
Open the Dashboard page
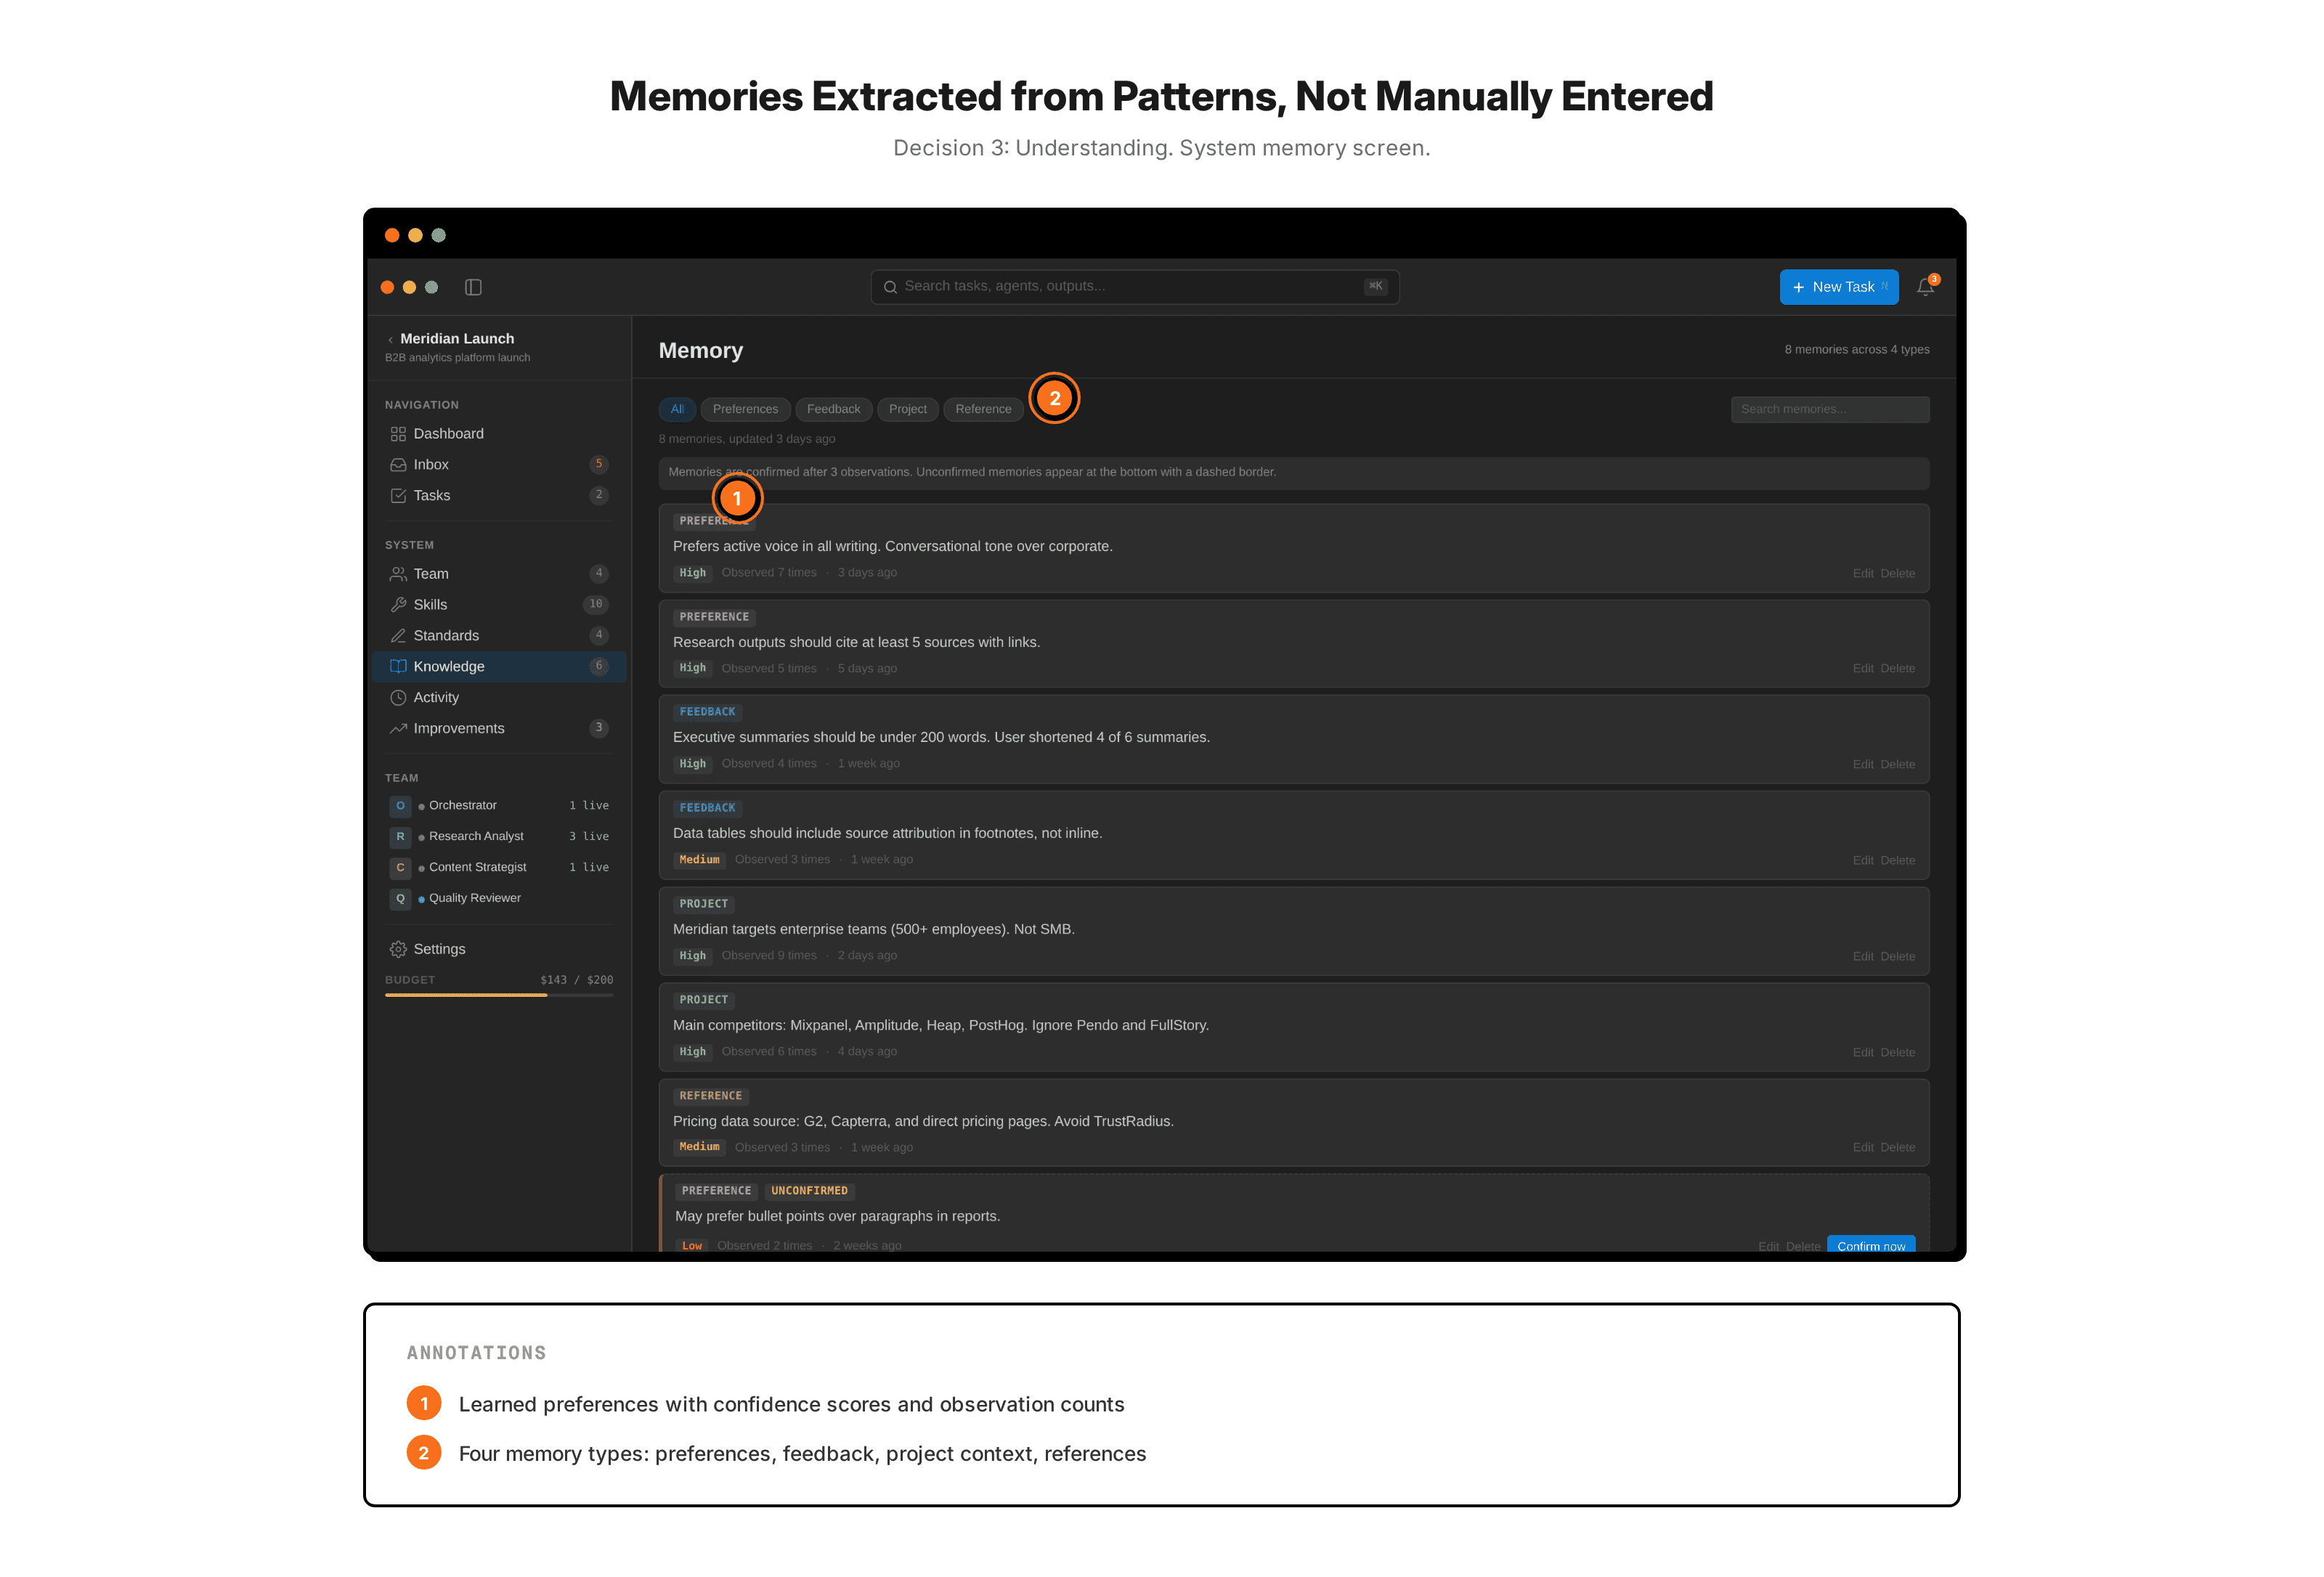[x=499, y=434]
